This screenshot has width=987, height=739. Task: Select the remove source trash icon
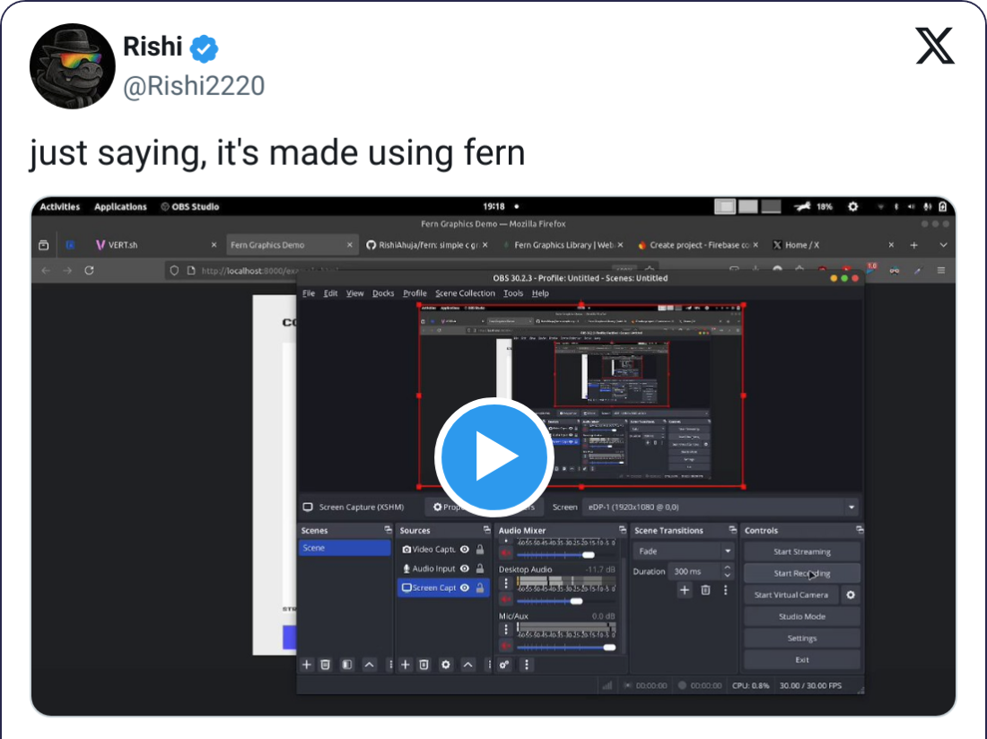tap(423, 665)
